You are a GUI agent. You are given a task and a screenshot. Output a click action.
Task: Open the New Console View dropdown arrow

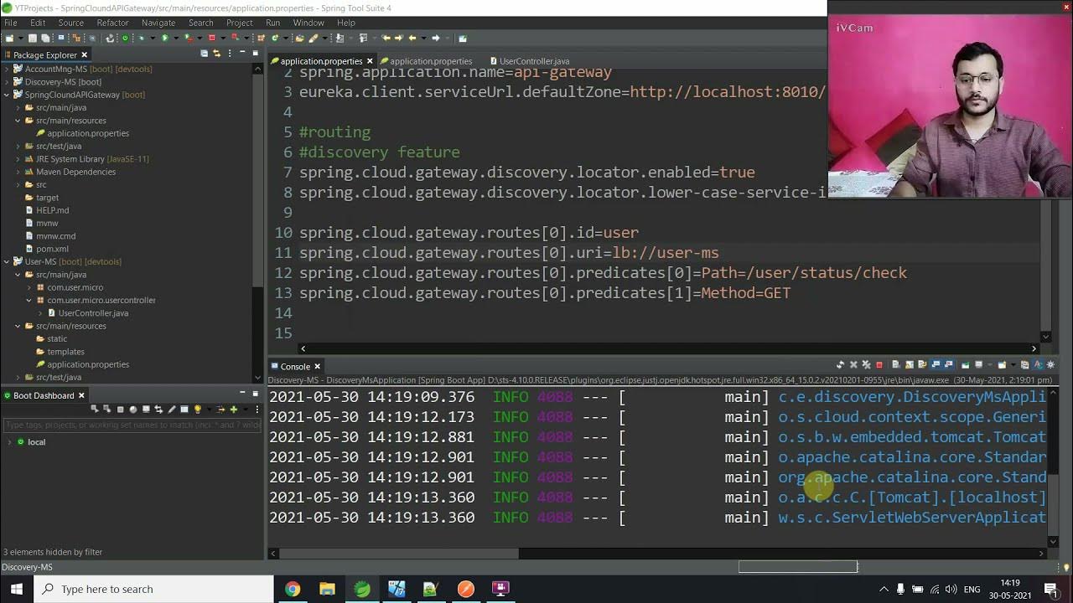[1013, 365]
